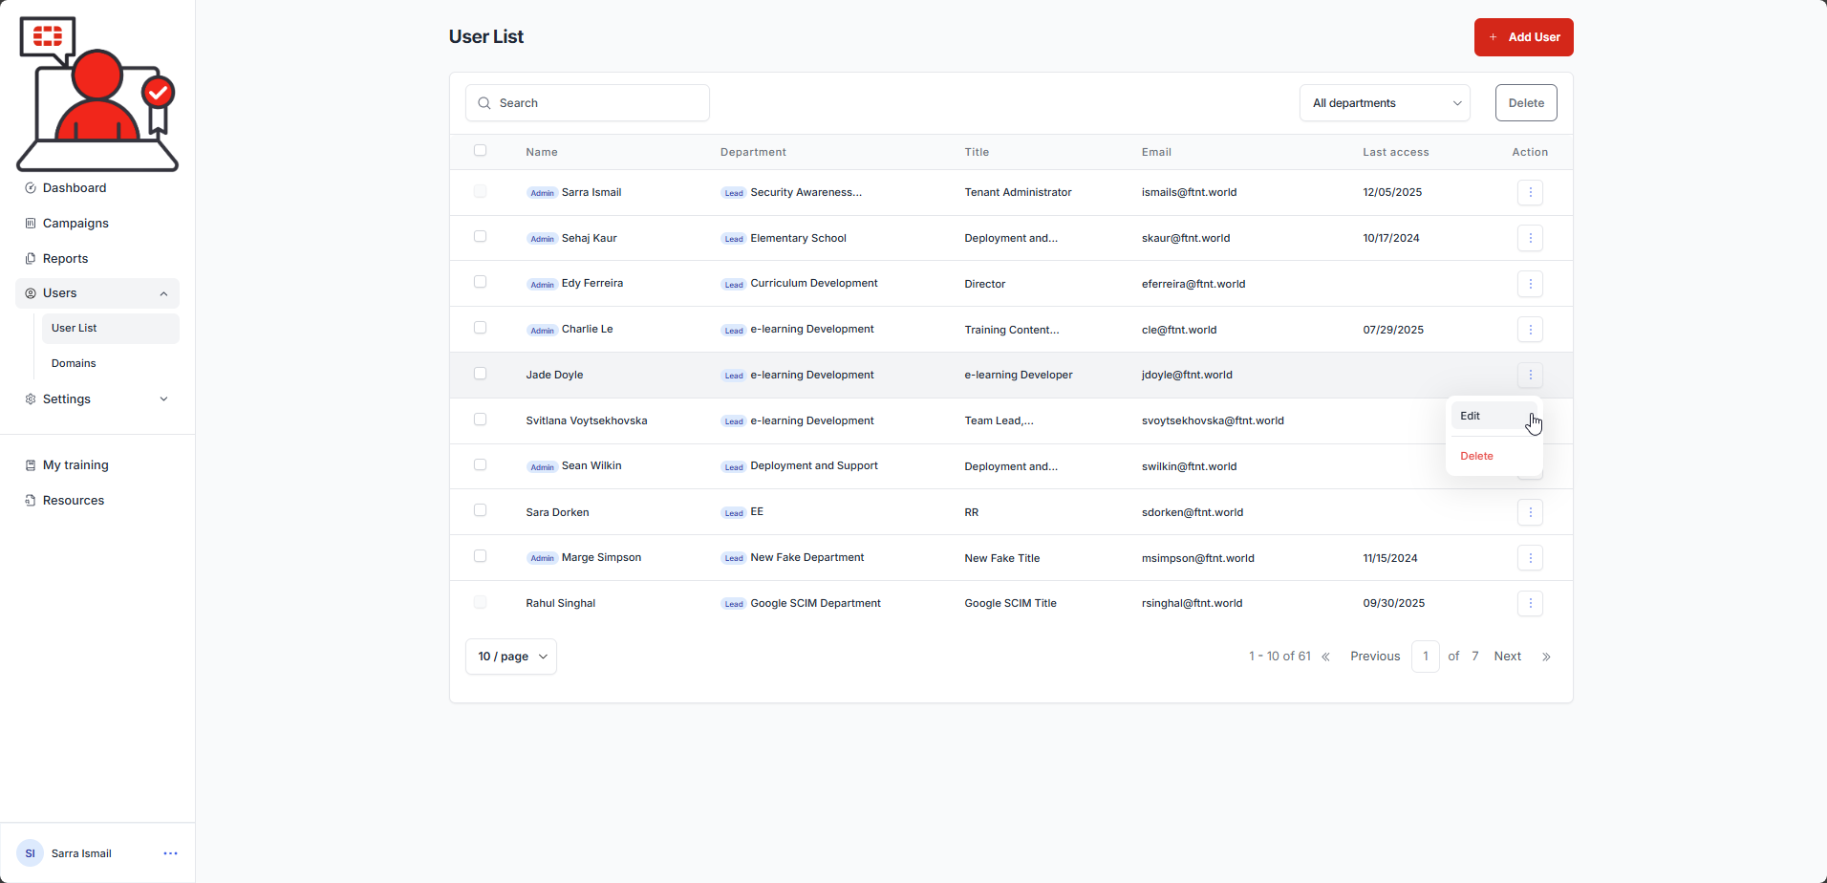This screenshot has width=1827, height=883.
Task: Click the Lead badge beside Elementary School
Action: (x=734, y=239)
